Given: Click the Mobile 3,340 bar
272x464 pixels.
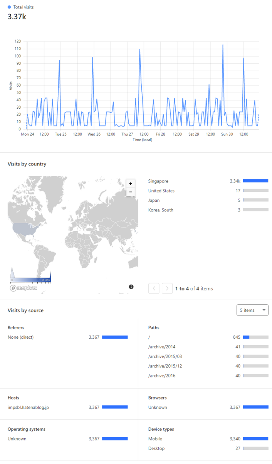Looking at the screenshot, I should pos(255,439).
